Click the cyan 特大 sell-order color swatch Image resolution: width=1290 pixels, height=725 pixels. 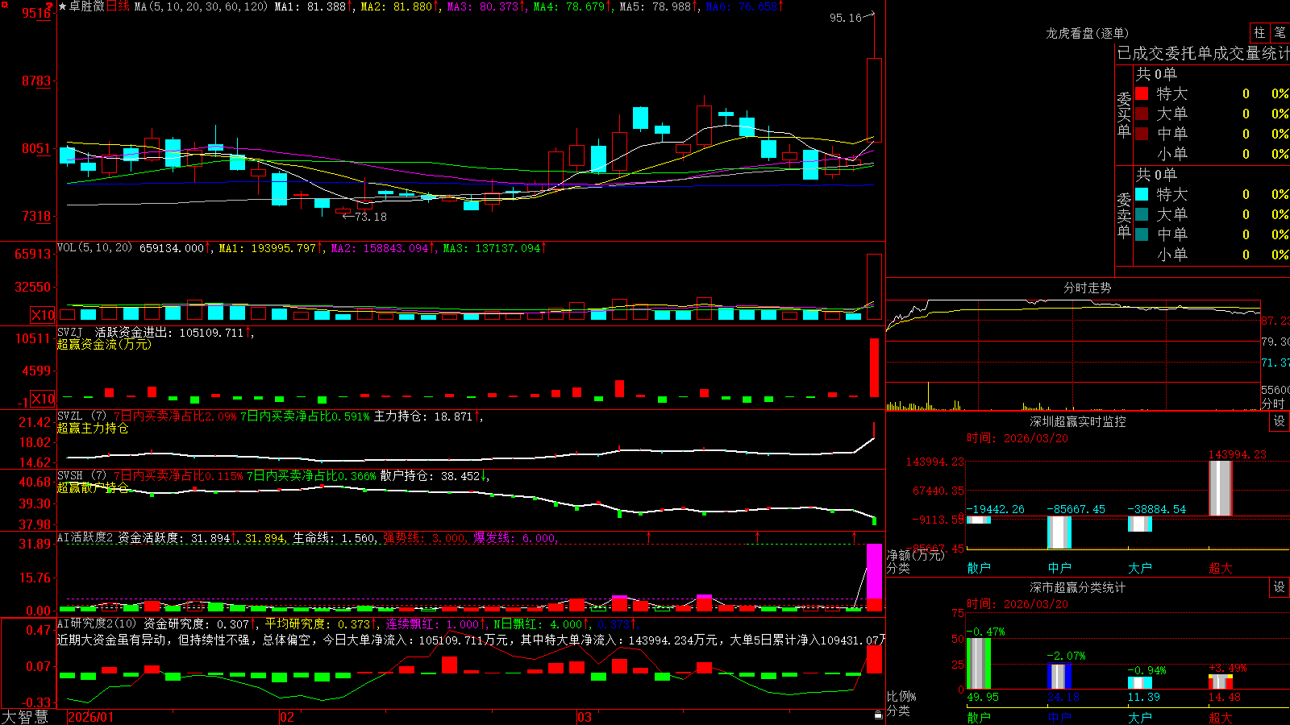click(x=1142, y=194)
